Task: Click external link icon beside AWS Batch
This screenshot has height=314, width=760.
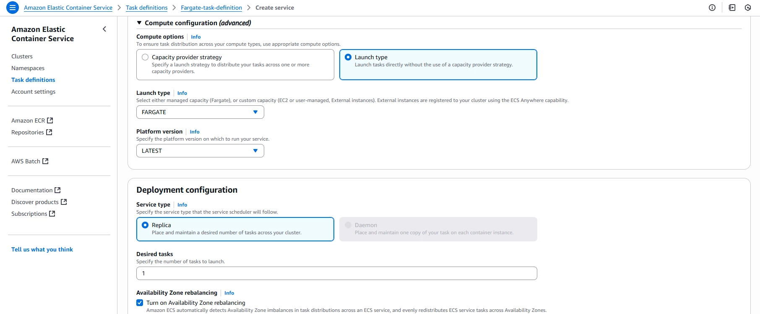Action: [x=45, y=161]
